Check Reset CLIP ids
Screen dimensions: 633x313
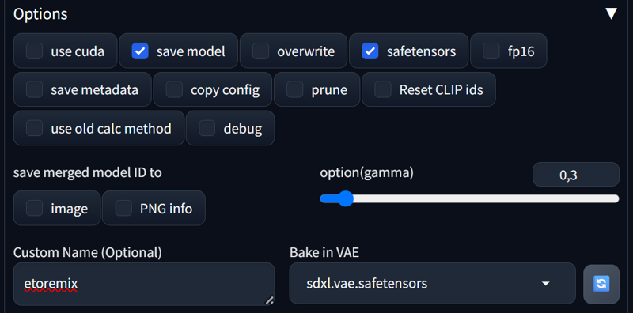pyautogui.click(x=383, y=89)
